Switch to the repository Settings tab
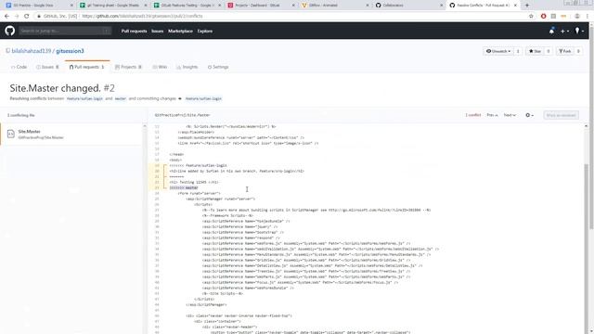 (x=218, y=67)
